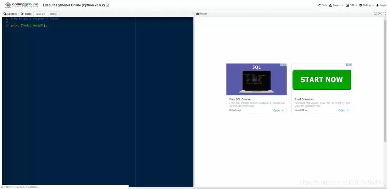Click line number 2 in the gutter
The image size is (387, 189).
(7, 22)
